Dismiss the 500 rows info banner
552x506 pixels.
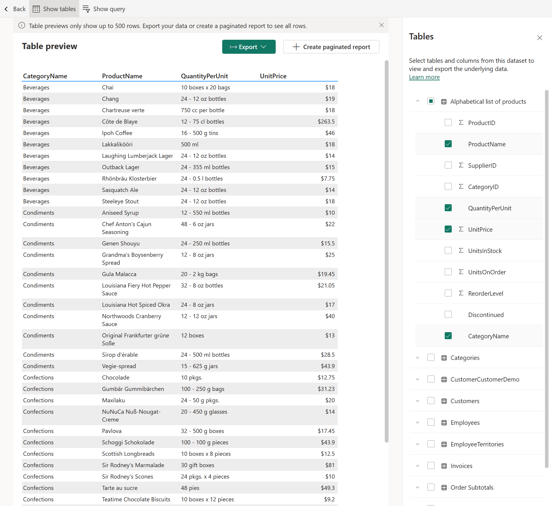click(x=382, y=25)
